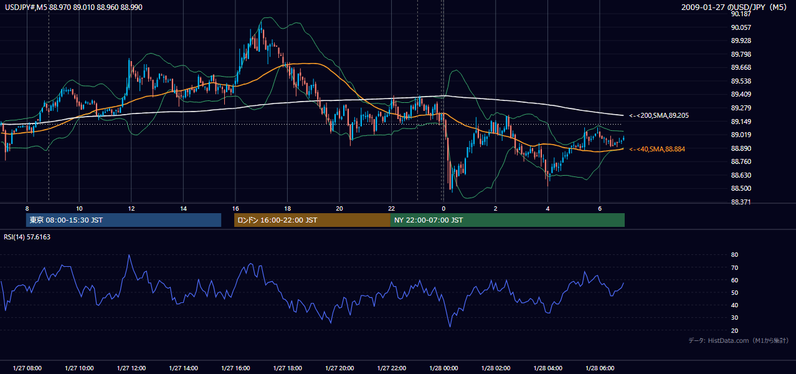Click the 1/28 04:00 time label

[547, 368]
